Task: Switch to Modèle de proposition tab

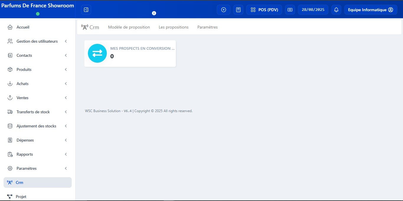Action: [129, 27]
